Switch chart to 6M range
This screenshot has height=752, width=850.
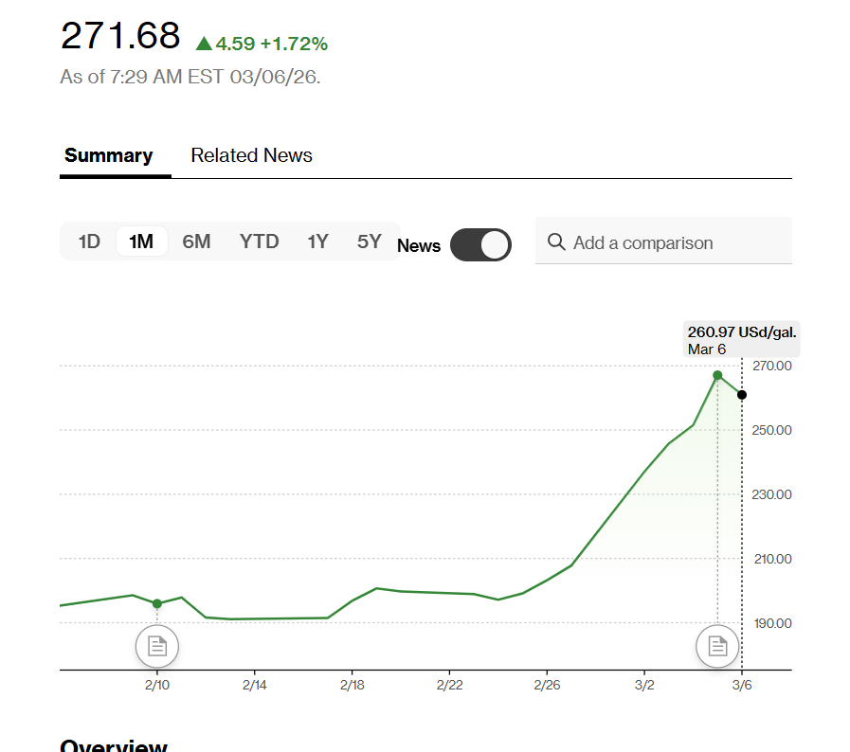pyautogui.click(x=196, y=242)
